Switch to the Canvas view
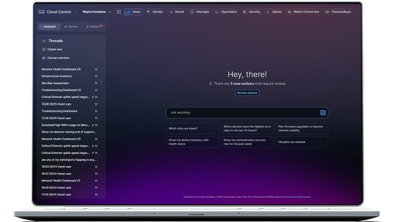394x222 pixels. coord(71,27)
